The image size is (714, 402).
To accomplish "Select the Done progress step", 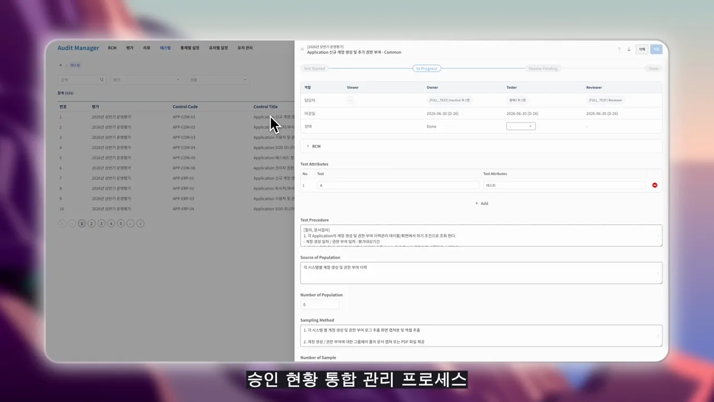I will (x=653, y=68).
